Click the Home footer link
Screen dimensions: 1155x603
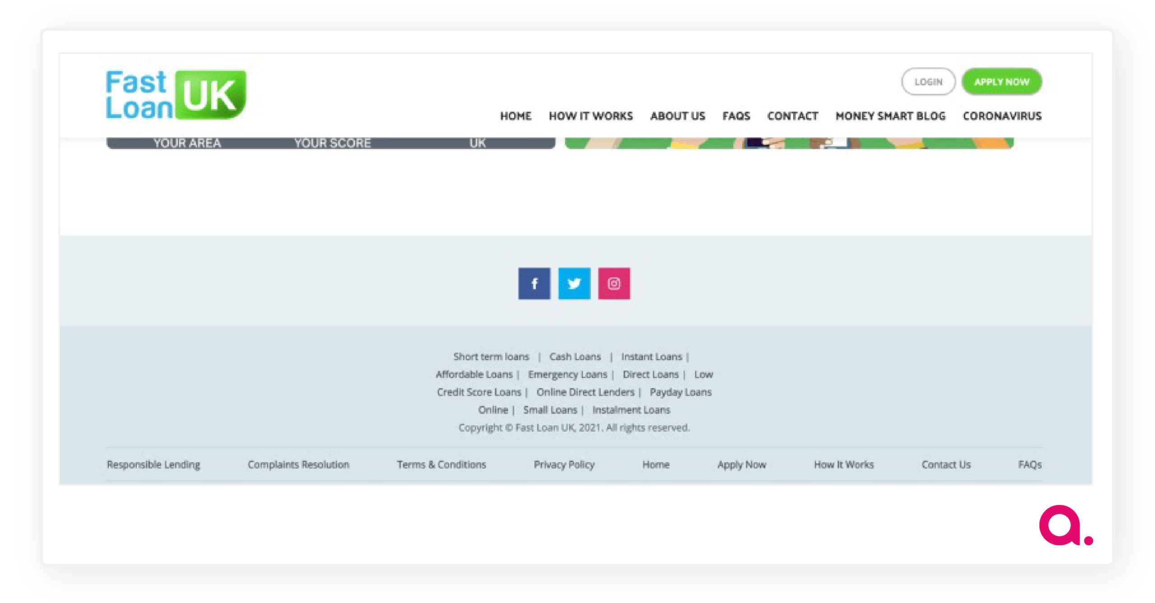coord(656,464)
